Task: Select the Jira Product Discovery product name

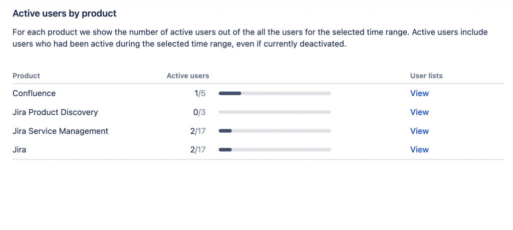Action: click(55, 112)
